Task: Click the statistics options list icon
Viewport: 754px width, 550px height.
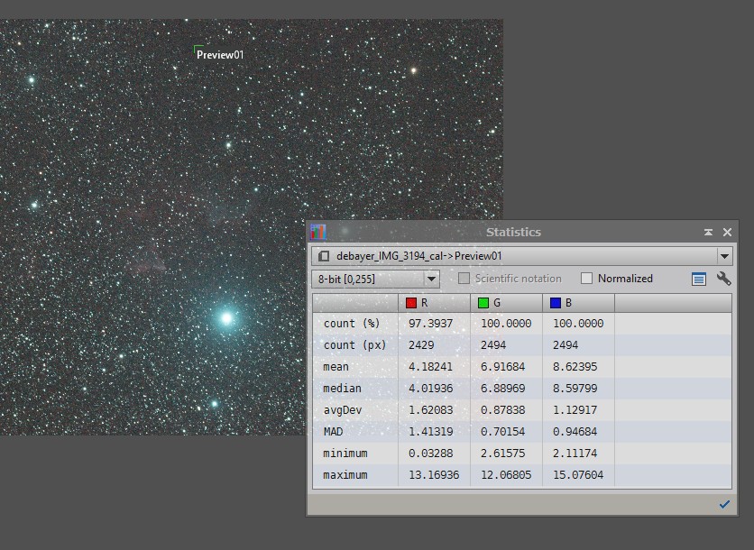Action: click(x=699, y=279)
